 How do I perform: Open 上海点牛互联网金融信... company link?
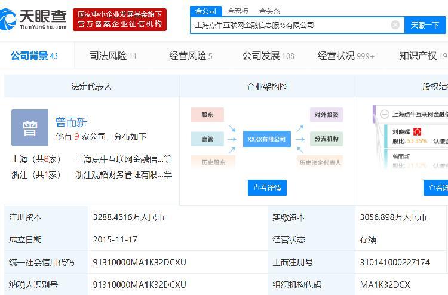point(124,159)
